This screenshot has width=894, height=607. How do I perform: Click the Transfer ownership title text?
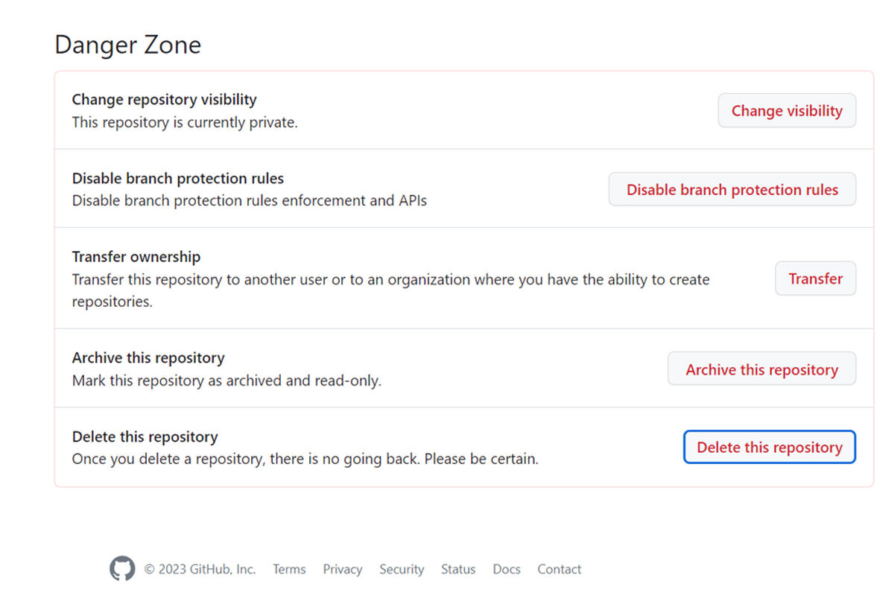coord(136,257)
